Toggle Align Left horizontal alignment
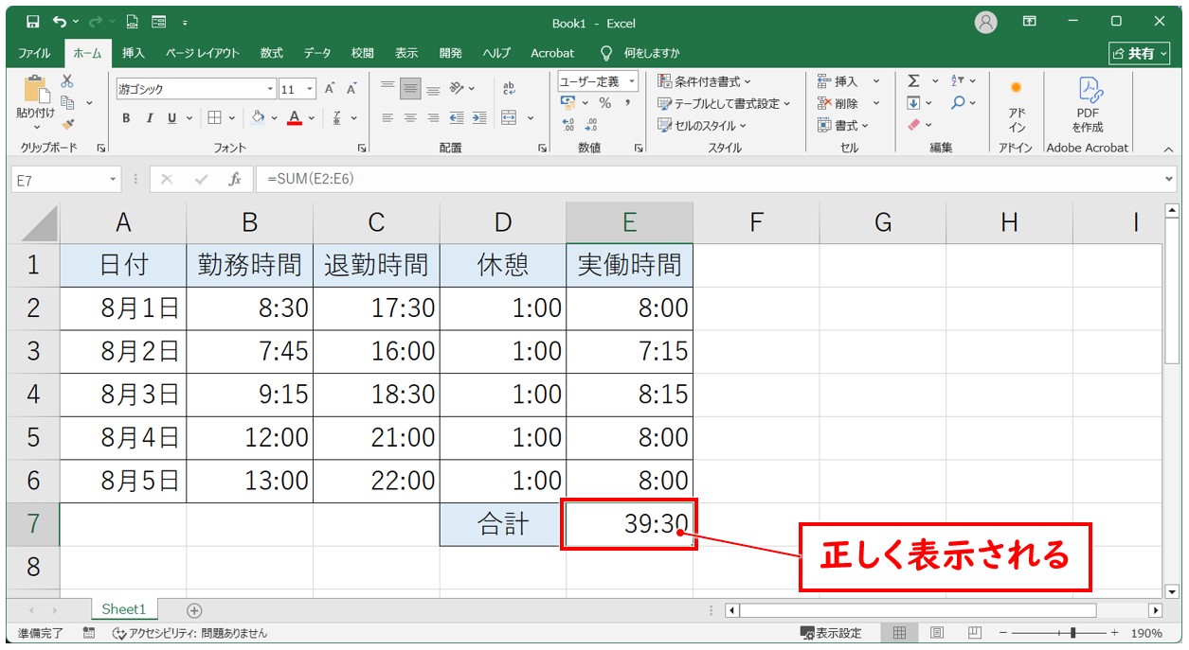Viewport: 1189px width, 650px height. 387,118
